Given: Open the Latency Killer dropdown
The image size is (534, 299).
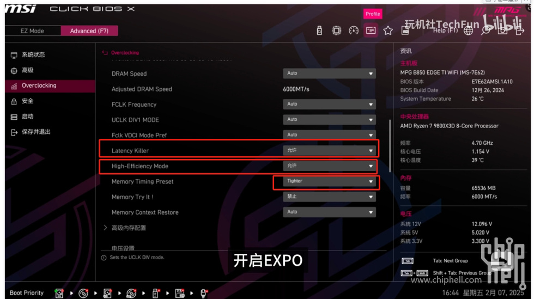Looking at the screenshot, I should point(329,150).
